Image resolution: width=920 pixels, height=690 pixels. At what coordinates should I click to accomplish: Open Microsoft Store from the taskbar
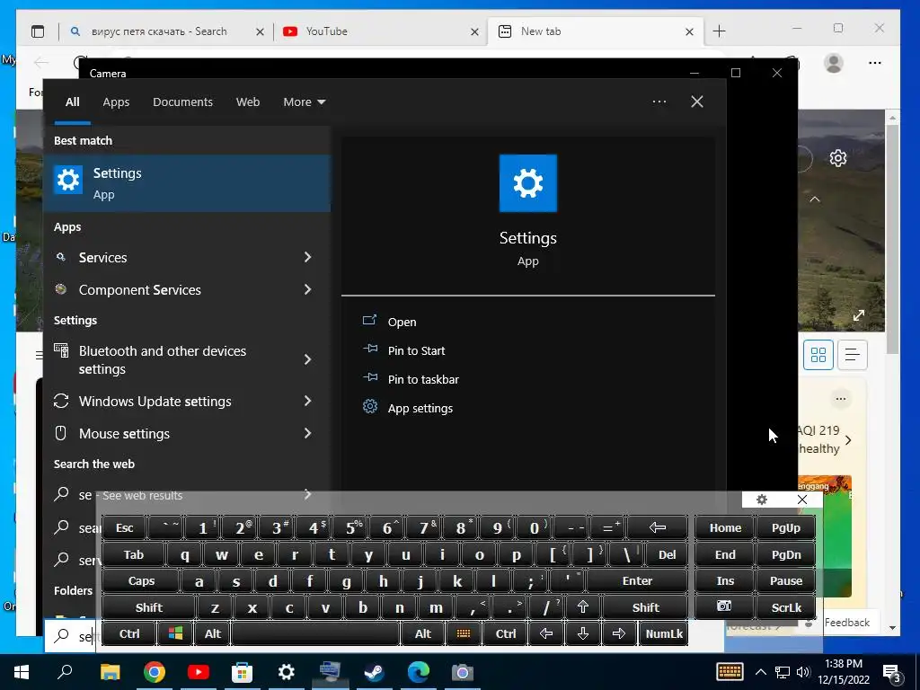(243, 672)
